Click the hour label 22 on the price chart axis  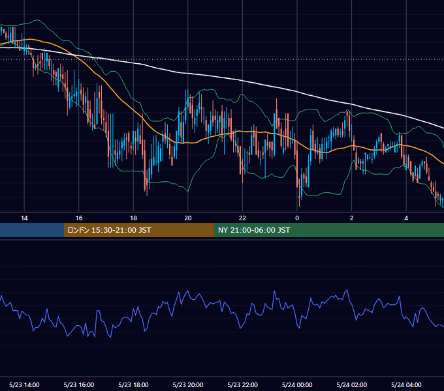pyautogui.click(x=242, y=218)
